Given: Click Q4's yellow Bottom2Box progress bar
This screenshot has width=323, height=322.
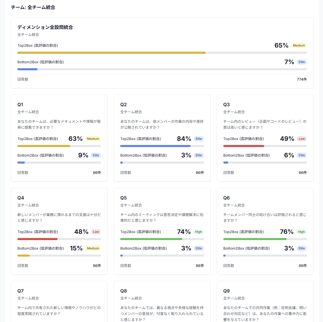Looking at the screenshot, I should (24, 256).
